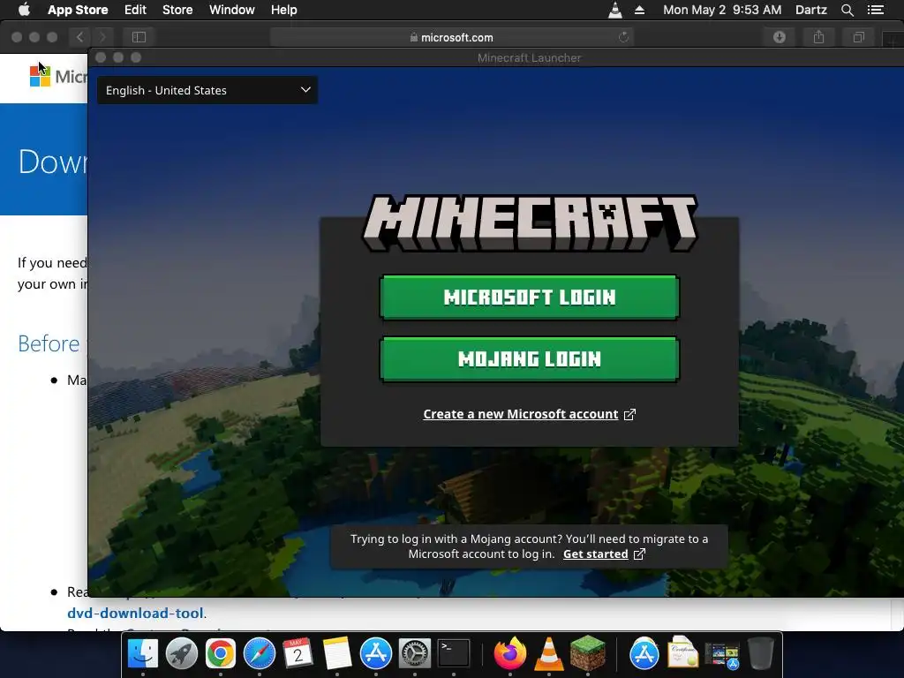Viewport: 904px width, 678px height.
Task: Open the Help menu
Action: point(283,10)
